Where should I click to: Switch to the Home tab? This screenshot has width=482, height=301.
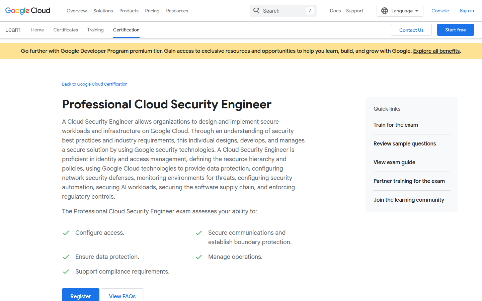pyautogui.click(x=37, y=30)
